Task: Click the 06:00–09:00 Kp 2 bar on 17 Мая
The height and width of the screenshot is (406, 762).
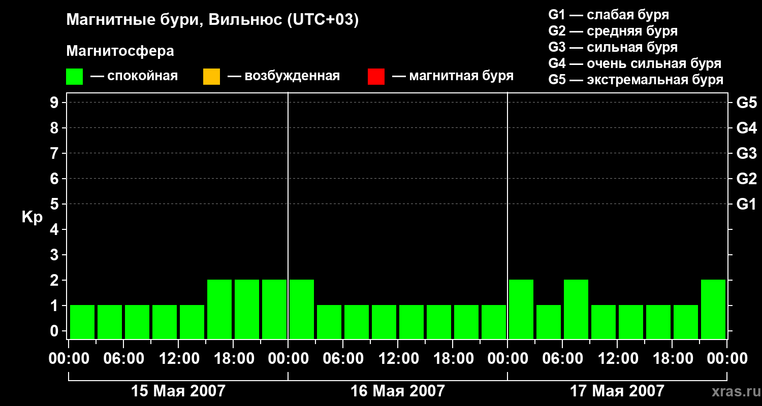Action: 576,309
